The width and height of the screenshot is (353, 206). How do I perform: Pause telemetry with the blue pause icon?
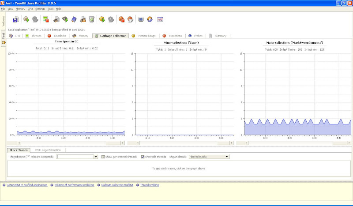pos(141,19)
